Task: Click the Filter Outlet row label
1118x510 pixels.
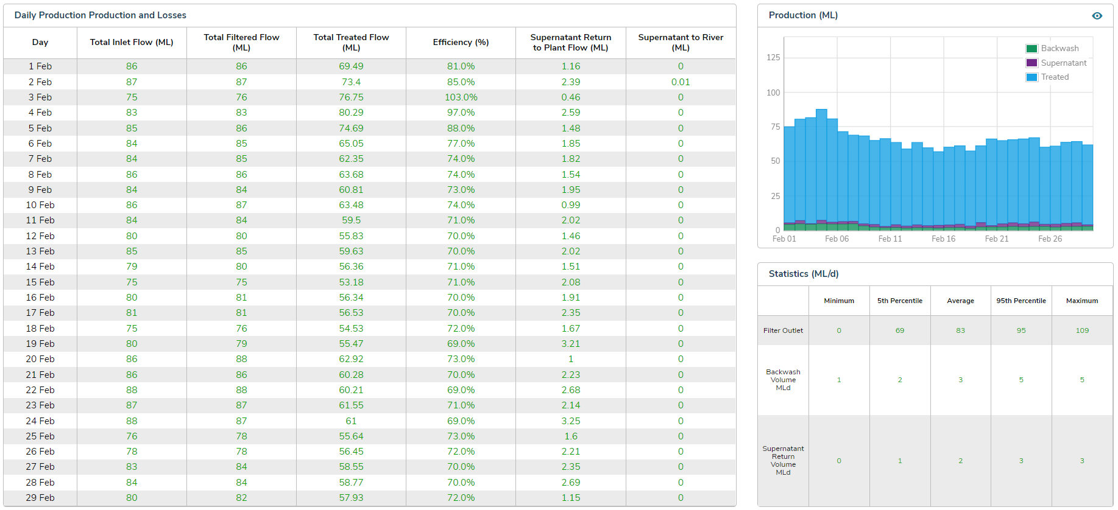Action: [783, 330]
